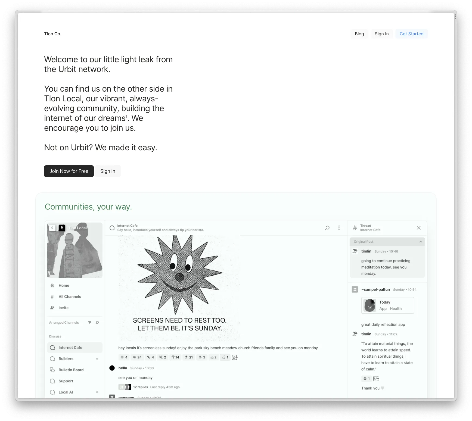The width and height of the screenshot is (472, 421).
Task: Click Join Now for Free
Action: tap(69, 171)
